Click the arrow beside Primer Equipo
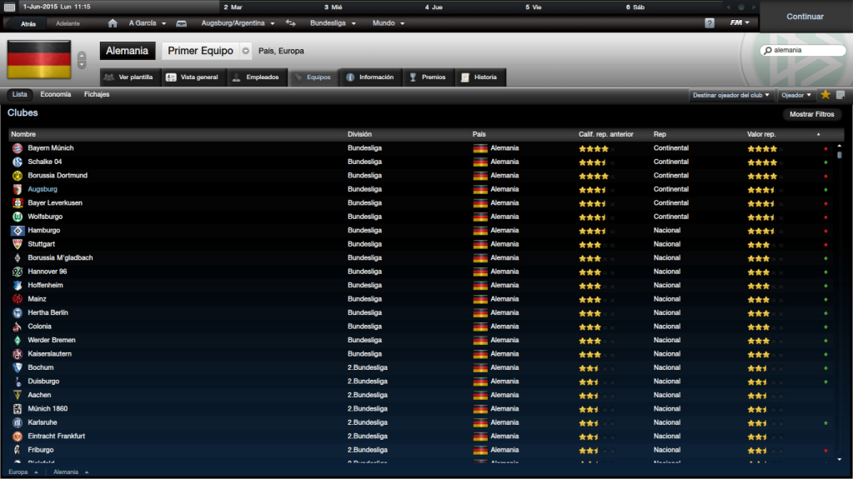Screen dimensions: 853x479 point(246,51)
